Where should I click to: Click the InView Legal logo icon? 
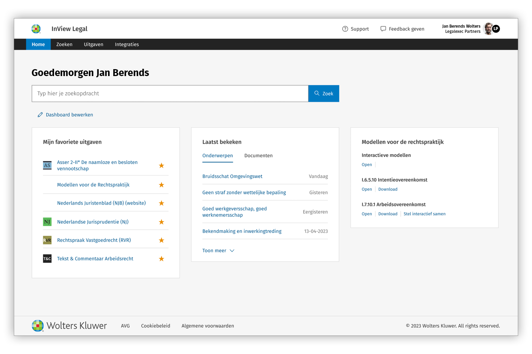click(36, 29)
